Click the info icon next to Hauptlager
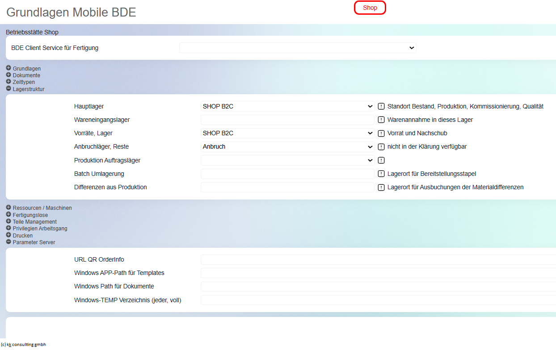 coord(381,106)
